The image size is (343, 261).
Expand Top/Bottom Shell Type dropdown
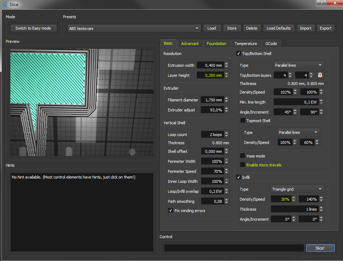coord(299,65)
